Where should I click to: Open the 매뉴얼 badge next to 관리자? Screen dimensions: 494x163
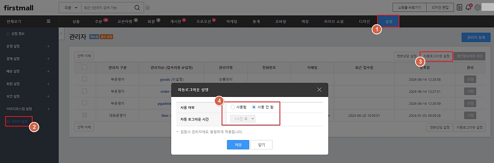(x=94, y=37)
